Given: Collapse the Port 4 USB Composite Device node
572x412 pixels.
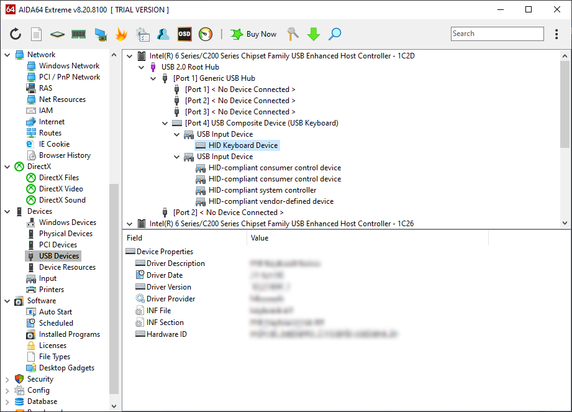Looking at the screenshot, I should pyautogui.click(x=165, y=123).
